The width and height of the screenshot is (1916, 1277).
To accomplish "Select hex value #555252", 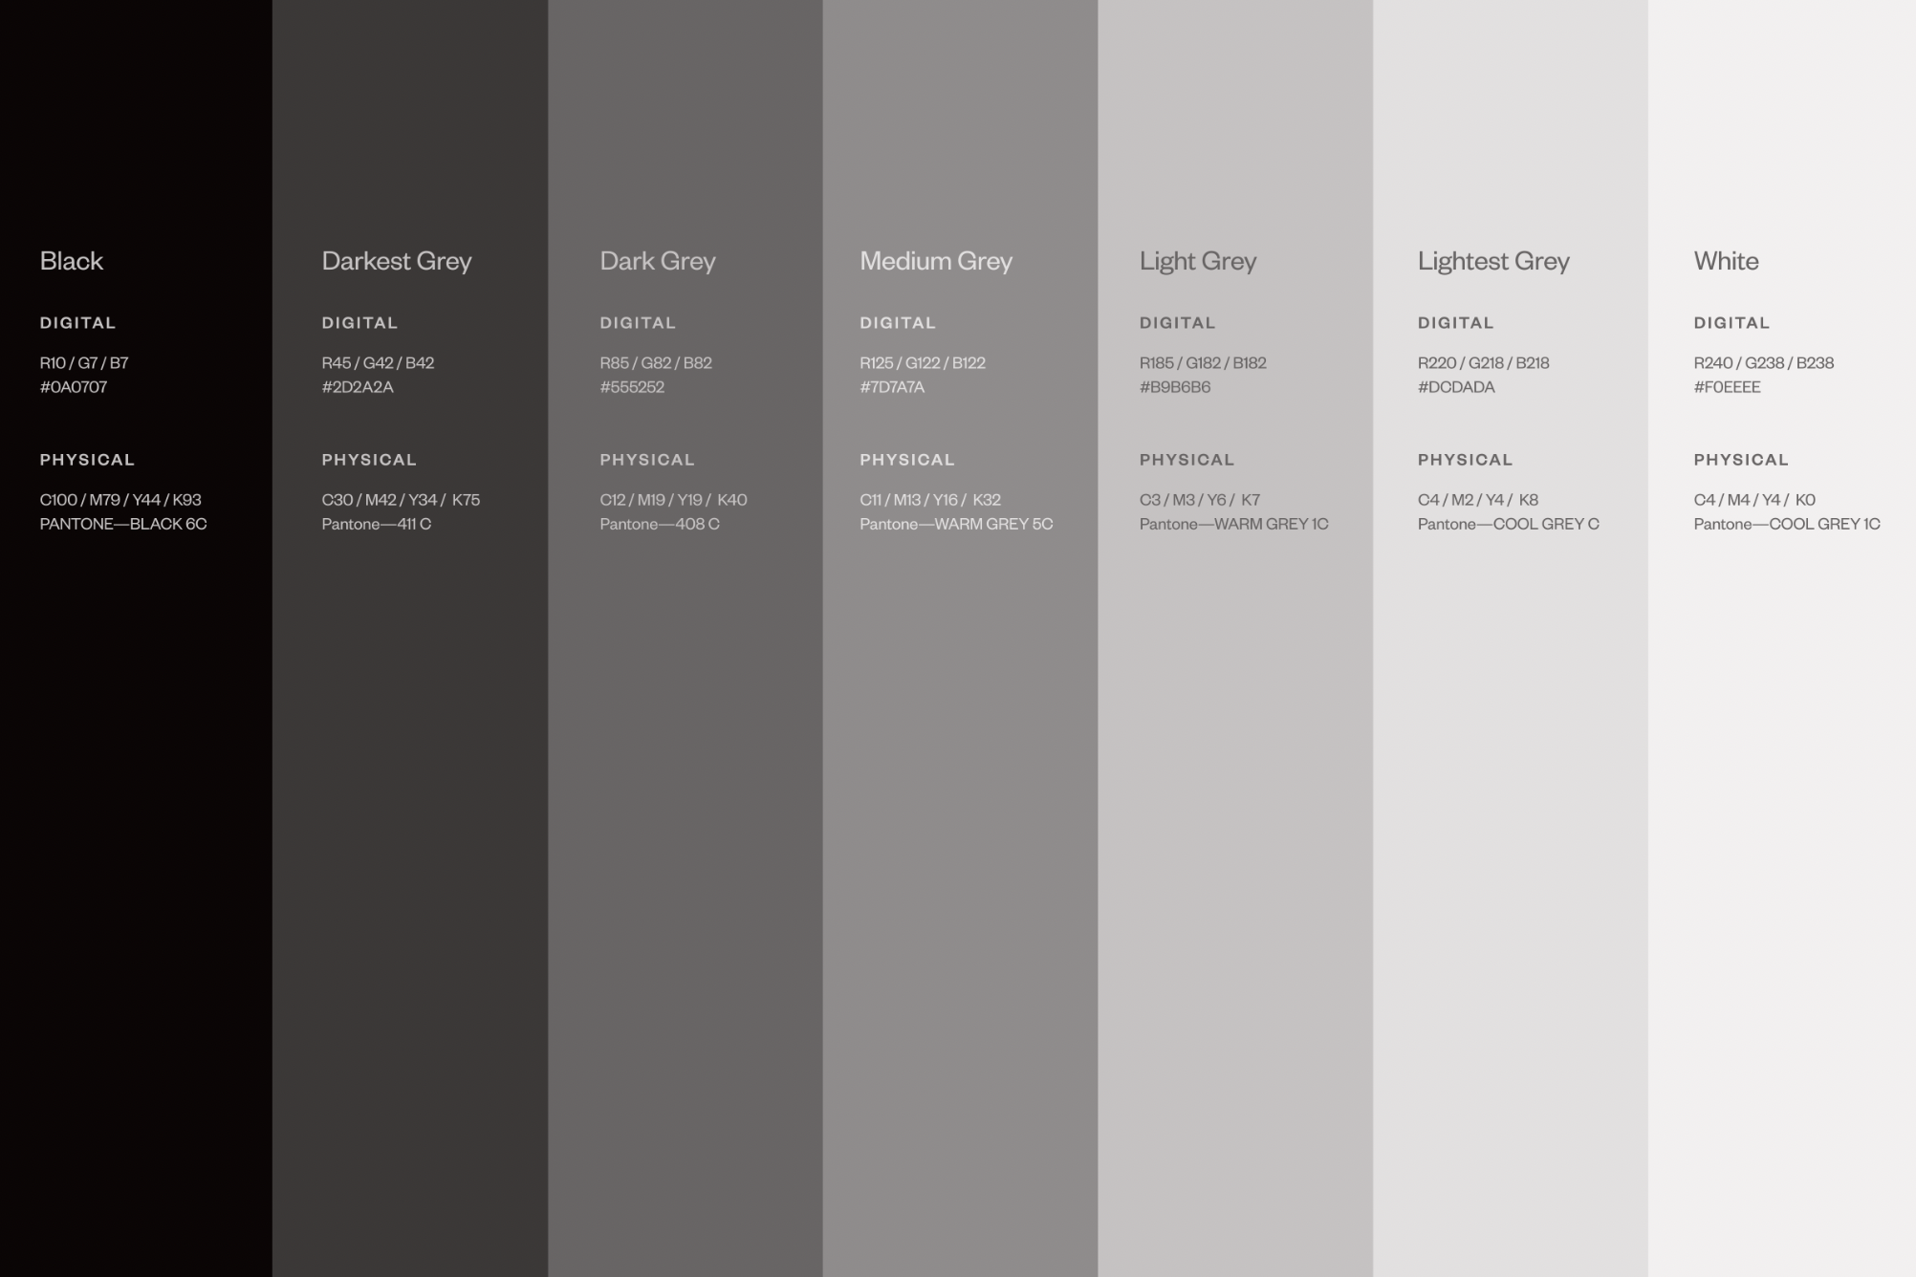I will coord(632,387).
